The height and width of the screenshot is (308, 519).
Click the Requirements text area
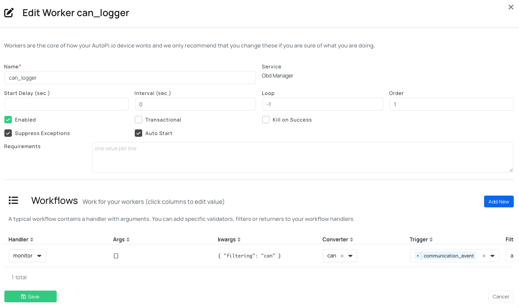pos(303,157)
